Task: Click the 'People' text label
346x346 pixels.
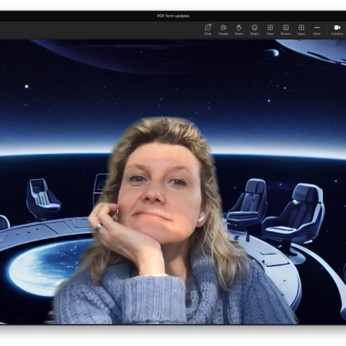Action: [x=223, y=34]
